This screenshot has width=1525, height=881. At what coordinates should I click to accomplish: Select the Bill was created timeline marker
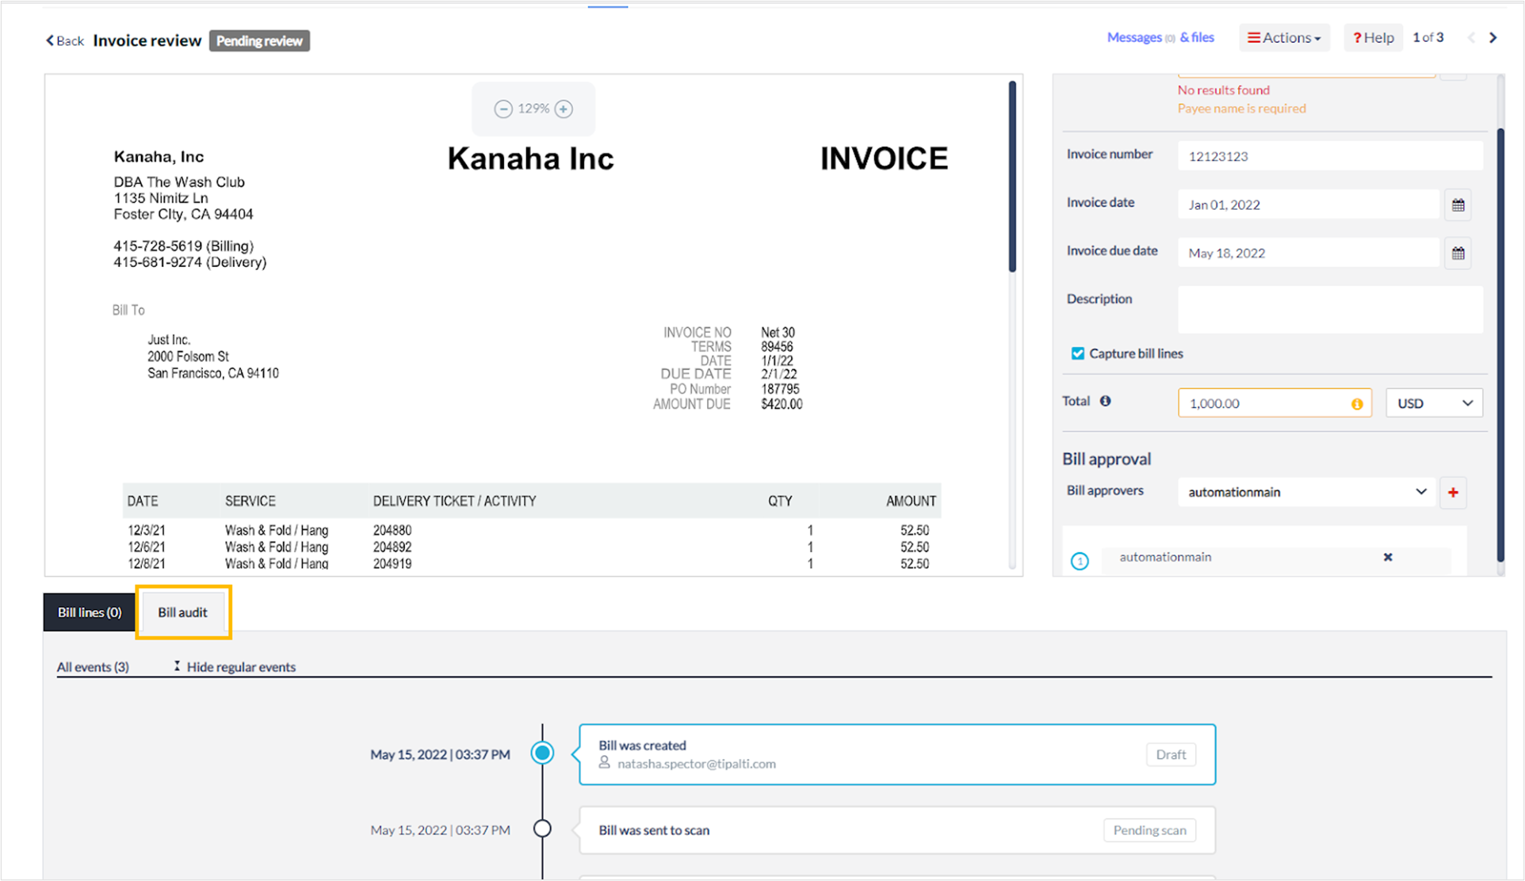(542, 753)
